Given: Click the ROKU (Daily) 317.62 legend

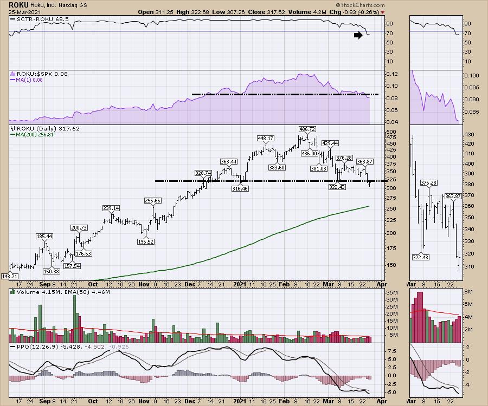Looking at the screenshot, I should 45,128.
